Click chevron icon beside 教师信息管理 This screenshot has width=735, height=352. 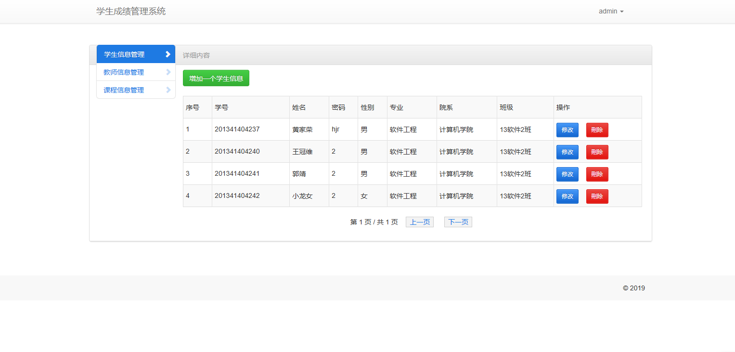point(168,72)
